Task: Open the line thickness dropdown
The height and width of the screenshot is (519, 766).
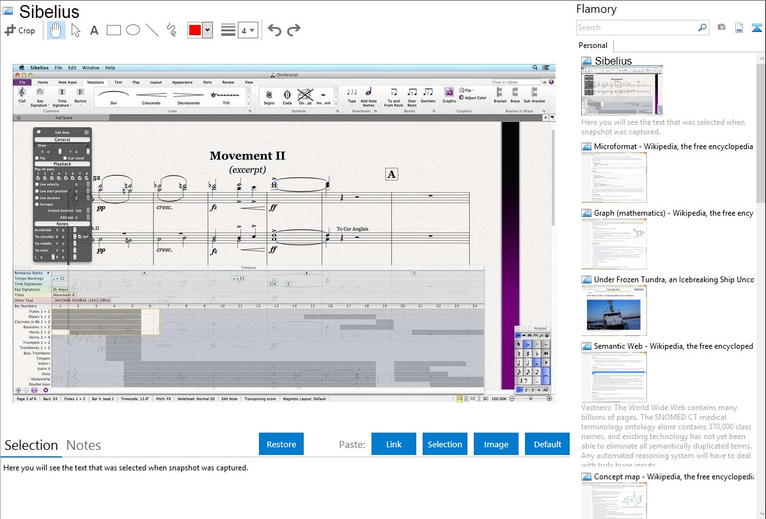Action: click(248, 30)
